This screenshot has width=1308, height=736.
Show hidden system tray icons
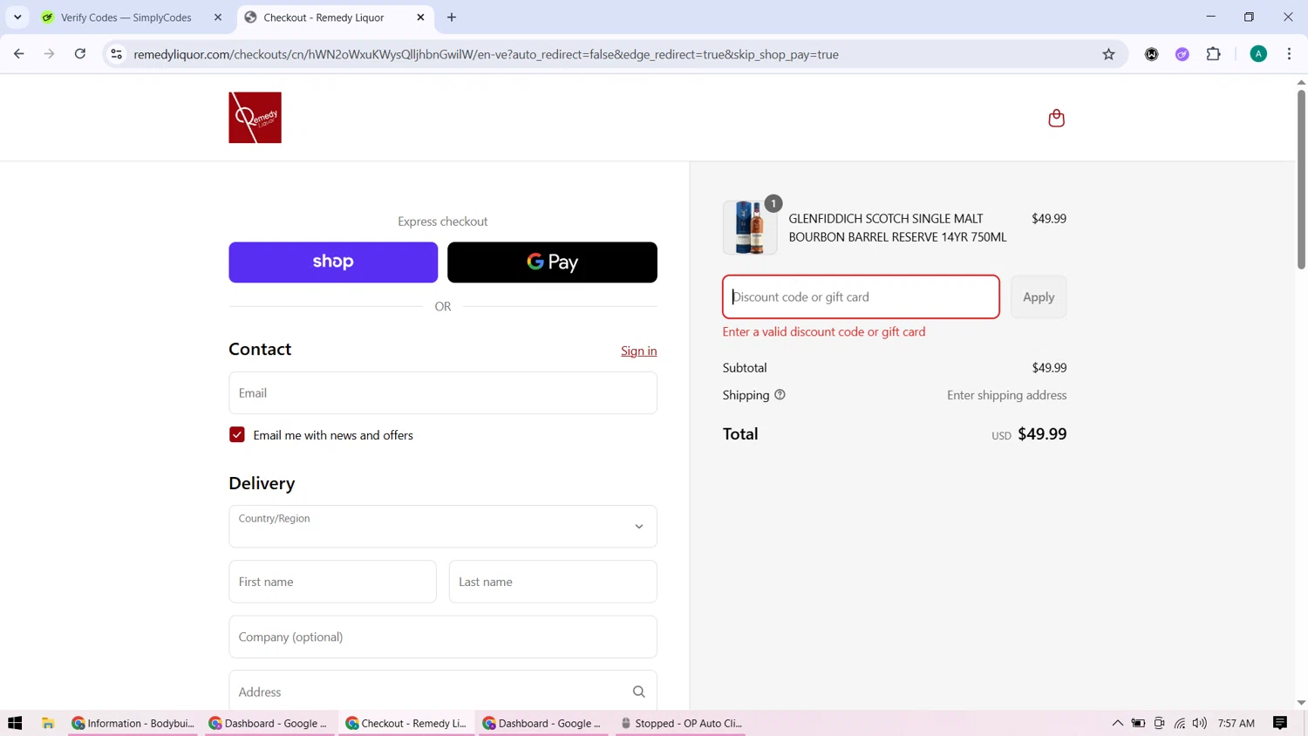pyautogui.click(x=1117, y=723)
